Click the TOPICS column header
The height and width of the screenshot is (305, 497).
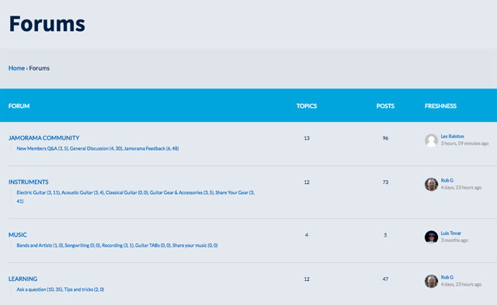click(307, 106)
